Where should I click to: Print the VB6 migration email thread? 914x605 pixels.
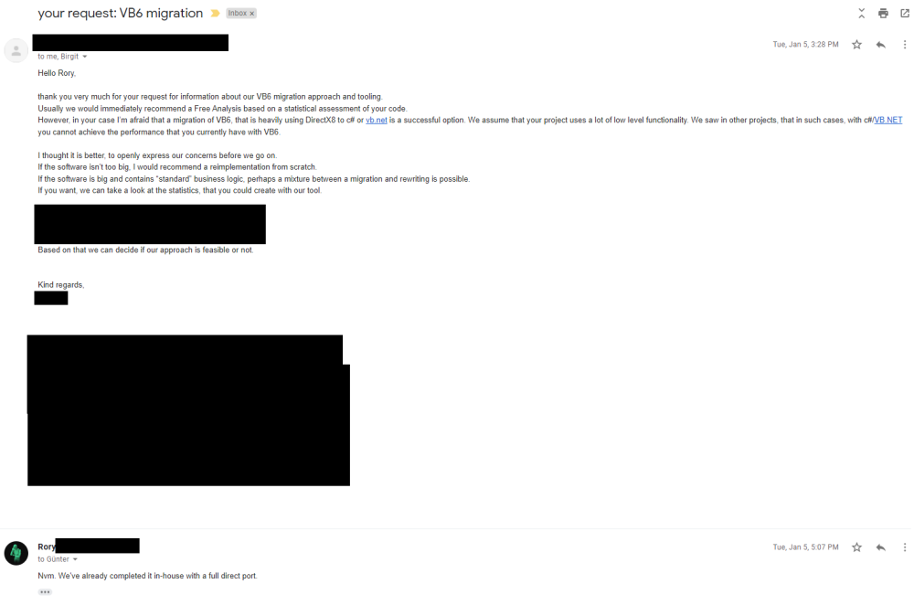tap(883, 13)
